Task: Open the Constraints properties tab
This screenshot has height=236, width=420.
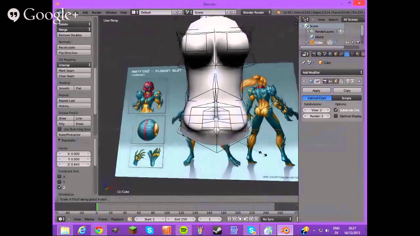Action: click(x=341, y=54)
